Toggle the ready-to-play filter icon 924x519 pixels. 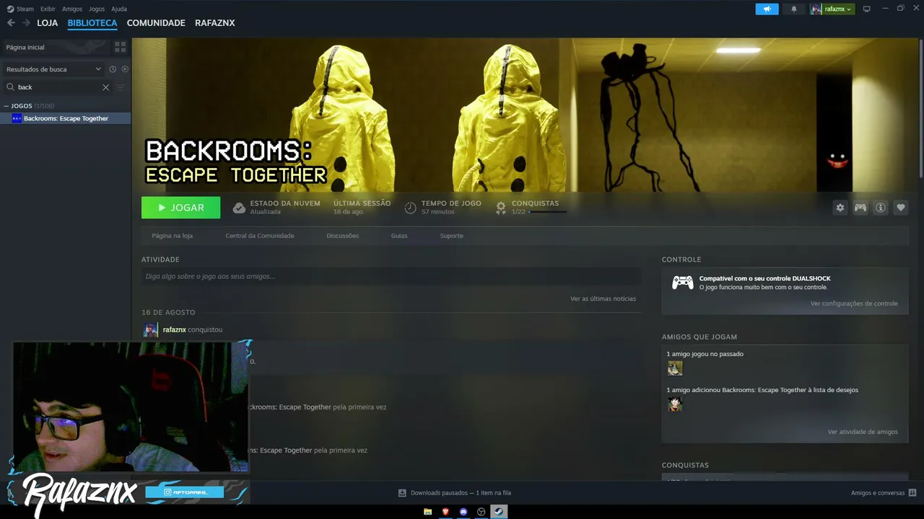click(x=125, y=69)
